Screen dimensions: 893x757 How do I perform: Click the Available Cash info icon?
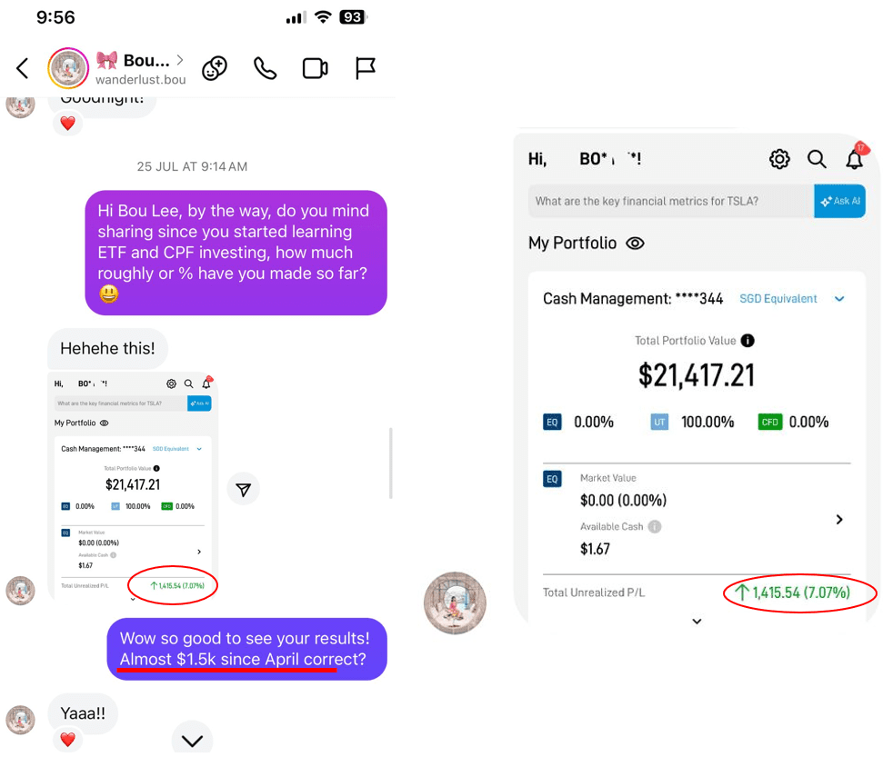tap(655, 526)
